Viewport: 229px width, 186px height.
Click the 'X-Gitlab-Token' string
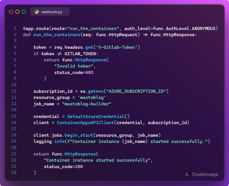(116, 47)
